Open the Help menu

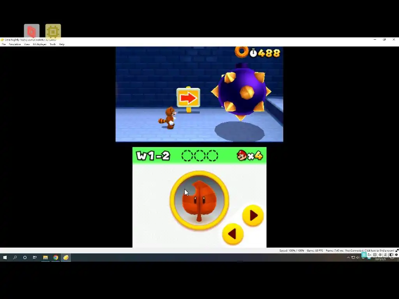[x=62, y=44]
